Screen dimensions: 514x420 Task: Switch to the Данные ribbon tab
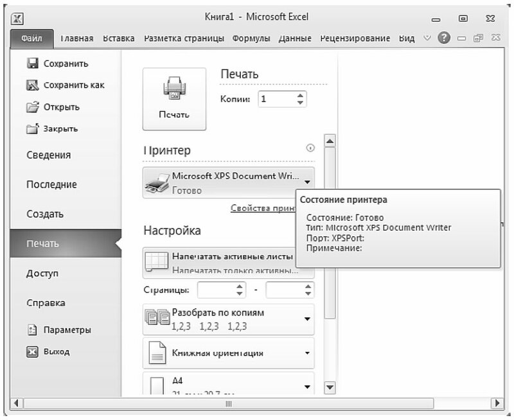tap(295, 39)
